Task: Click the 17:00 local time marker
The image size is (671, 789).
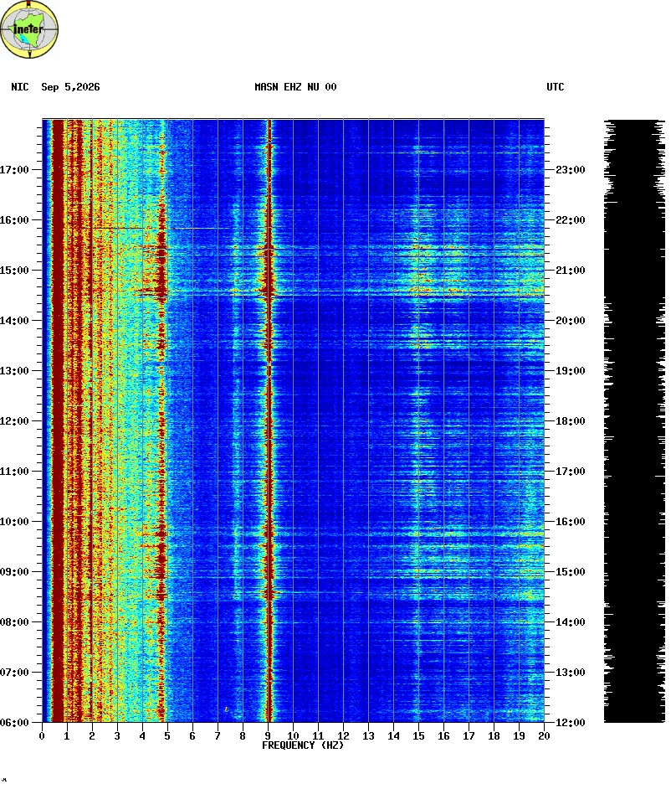Action: [x=14, y=170]
